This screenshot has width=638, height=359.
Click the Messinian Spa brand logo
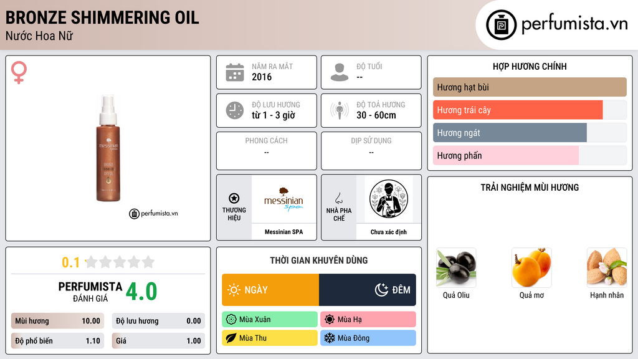point(283,199)
